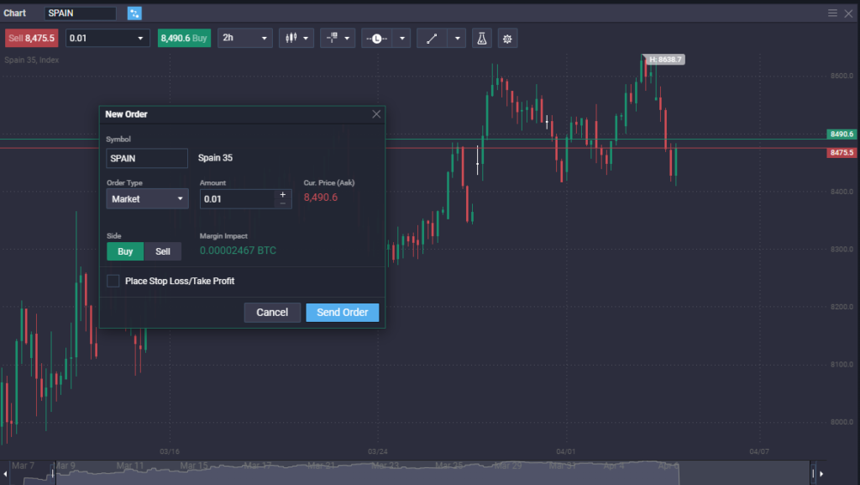Screen dimensions: 860x485
Task: Click the Chart menu label
Action: pos(15,13)
